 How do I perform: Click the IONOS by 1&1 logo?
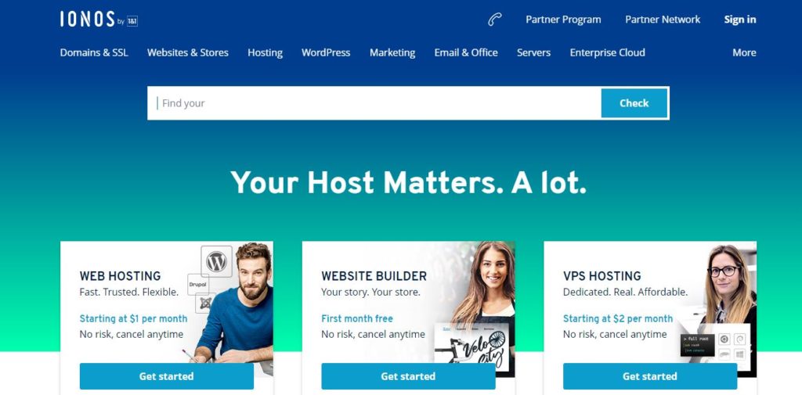(99, 20)
